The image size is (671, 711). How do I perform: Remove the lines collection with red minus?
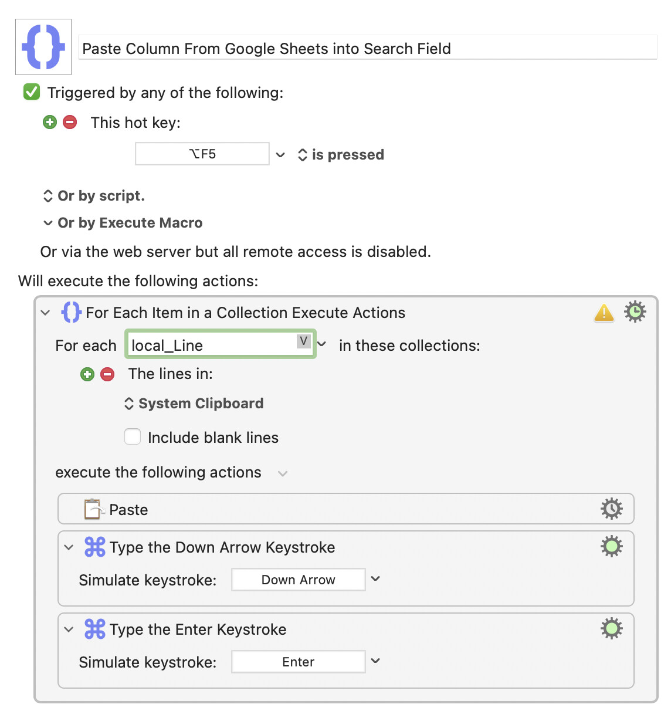tap(107, 374)
